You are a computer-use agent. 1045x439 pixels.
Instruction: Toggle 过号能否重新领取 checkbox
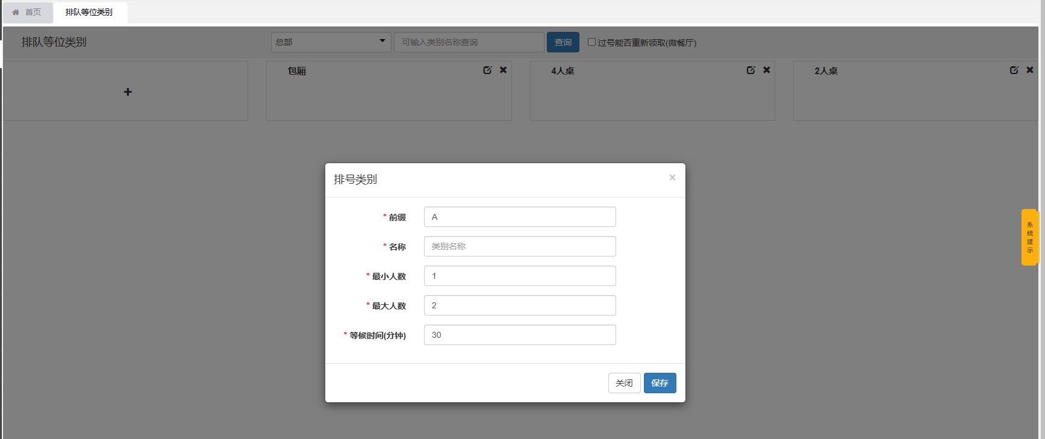(591, 42)
